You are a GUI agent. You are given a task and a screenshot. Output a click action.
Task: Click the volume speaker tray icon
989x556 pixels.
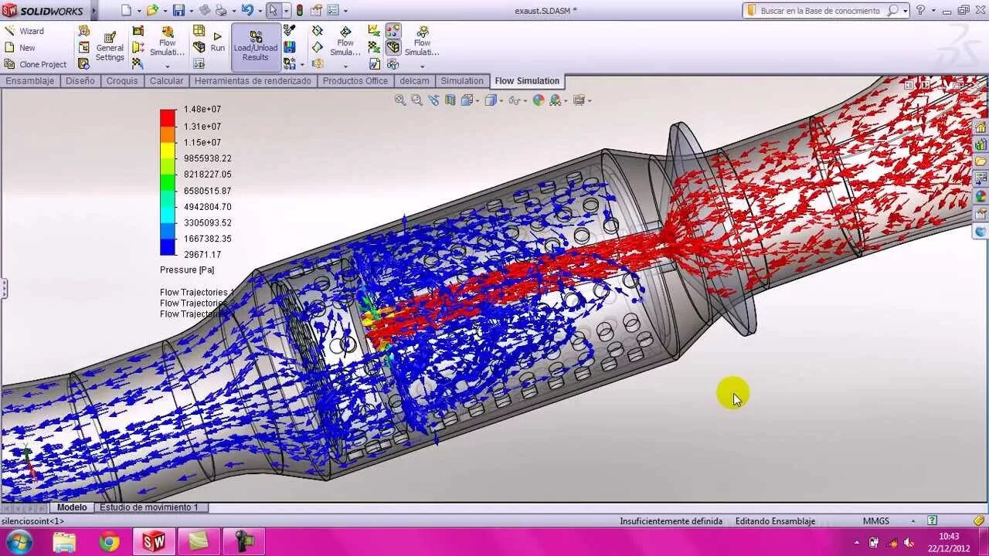(909, 542)
